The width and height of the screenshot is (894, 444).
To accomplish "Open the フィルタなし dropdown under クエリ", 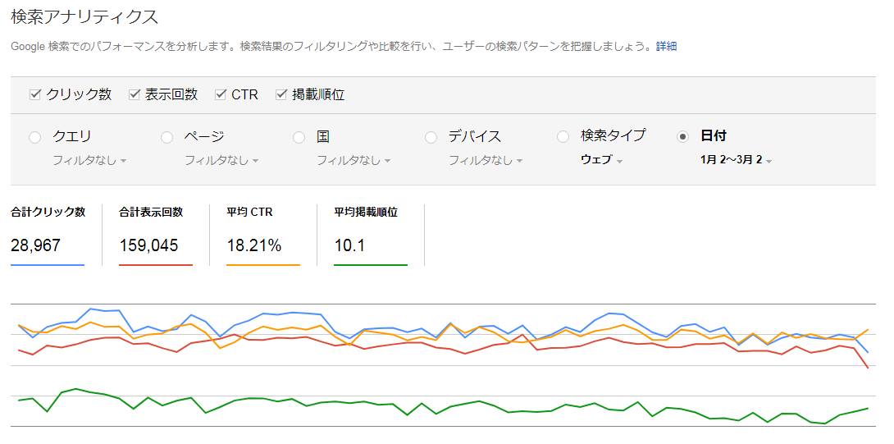I will point(89,161).
